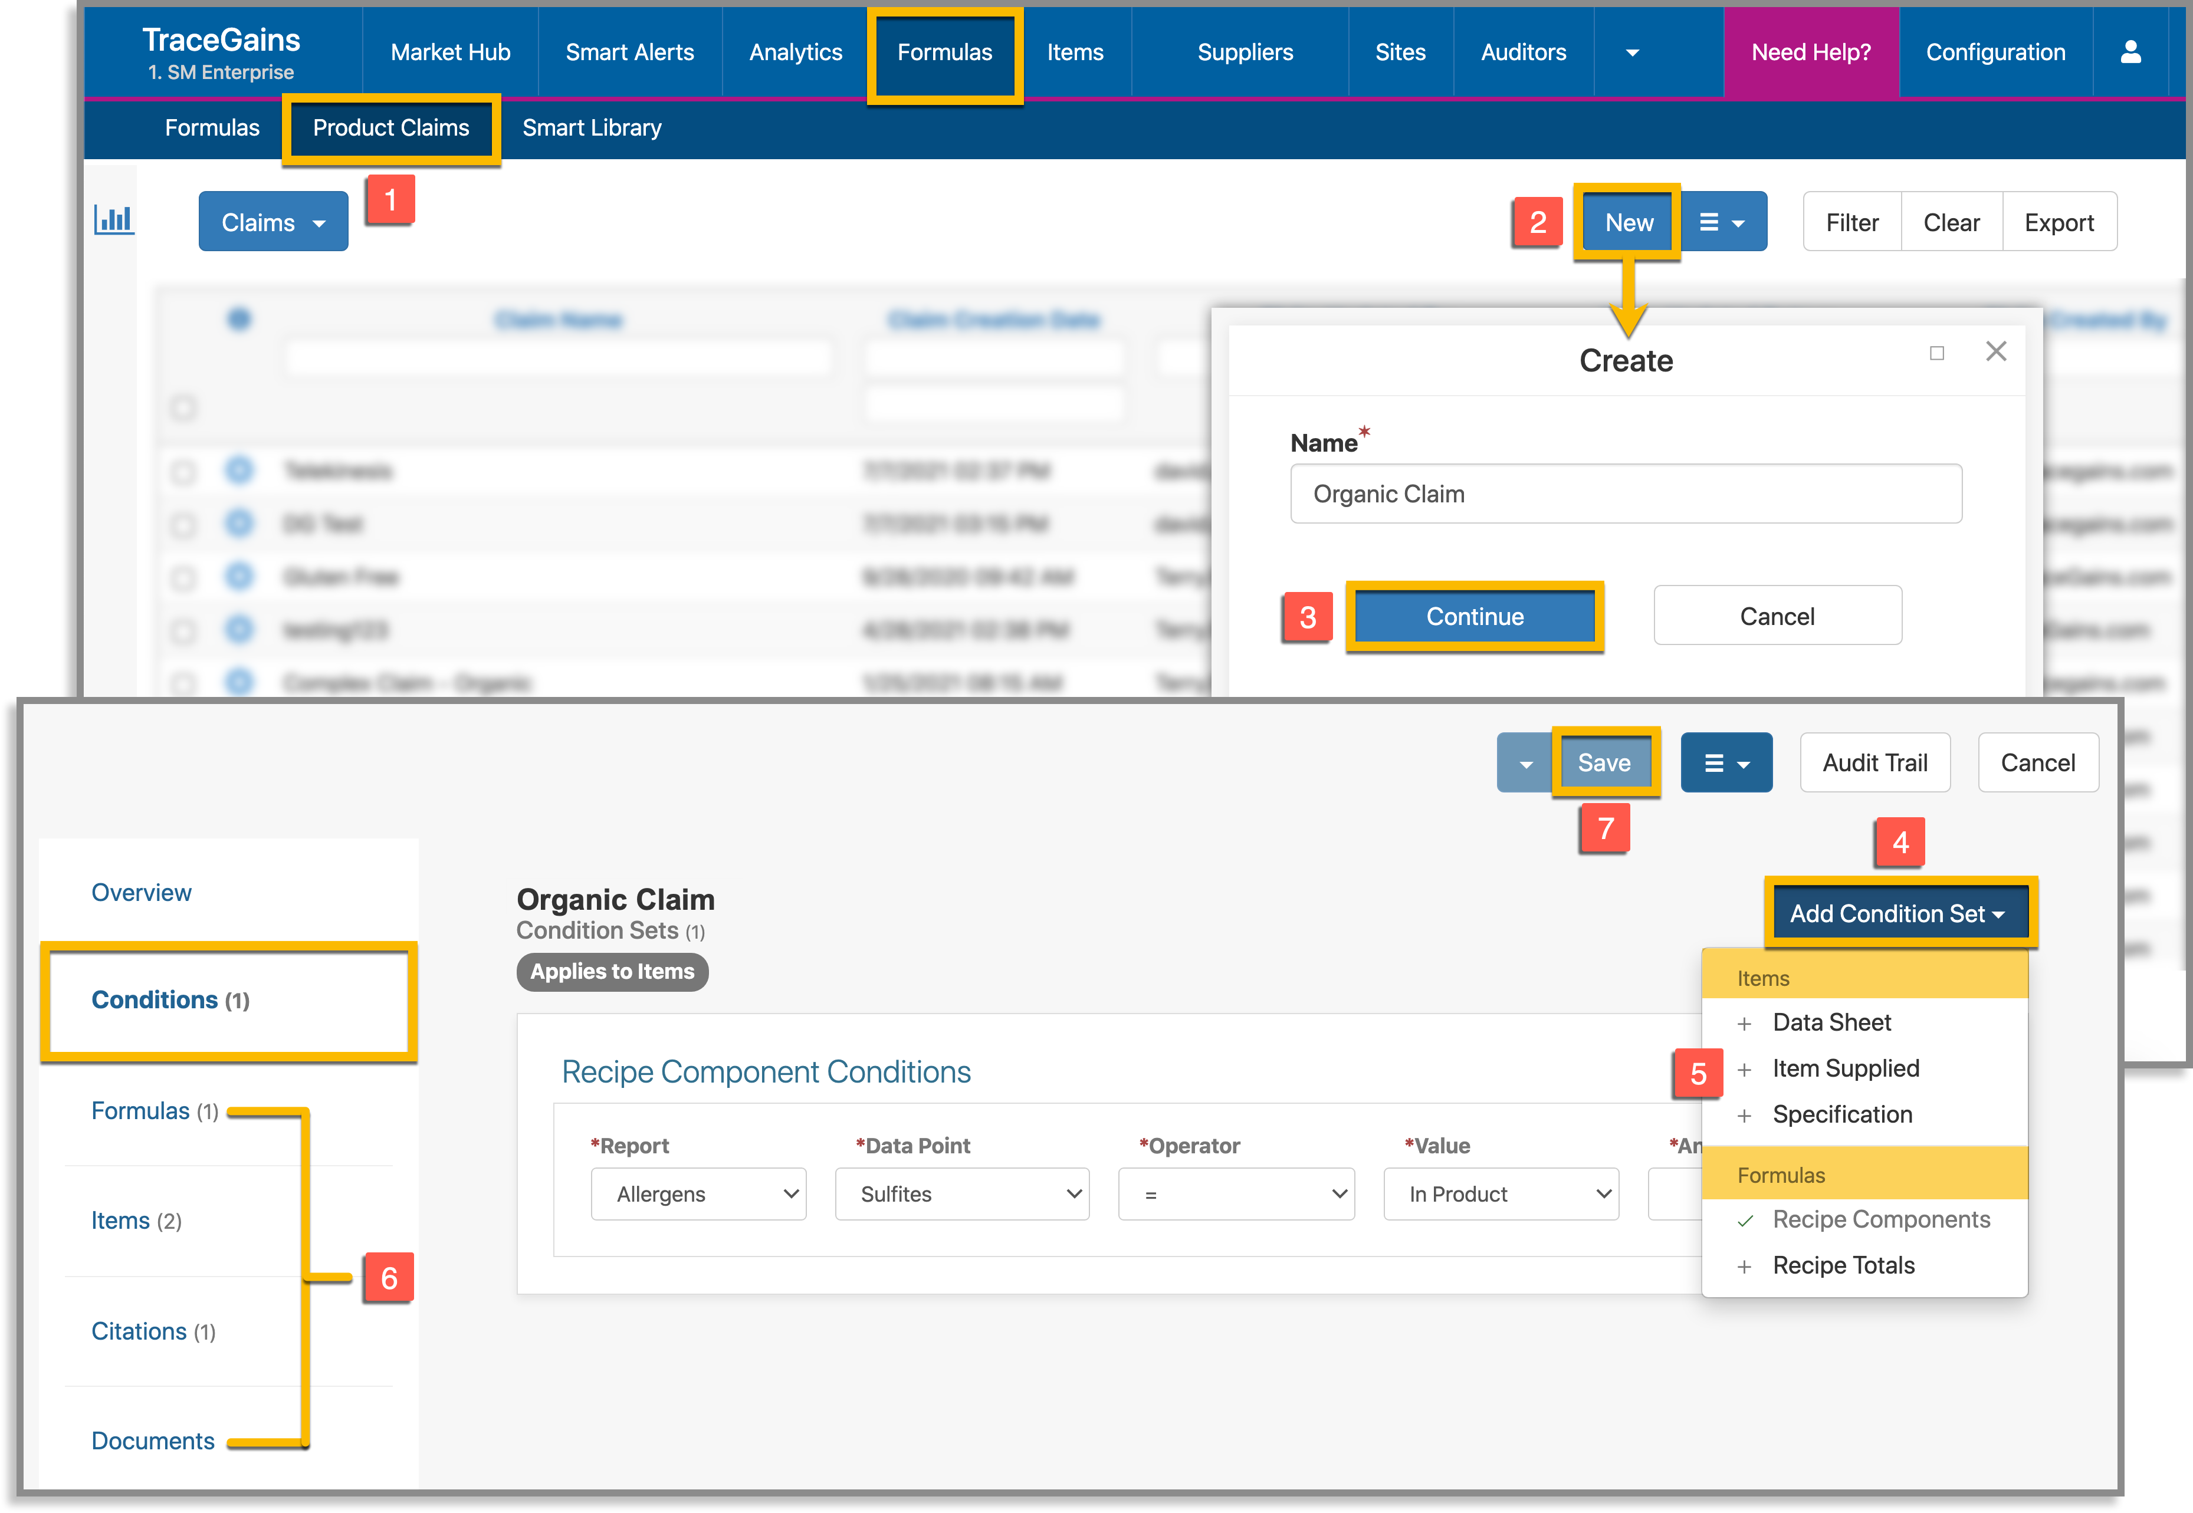Switch to the Formulas sub-tab
2193x1513 pixels.
211,128
